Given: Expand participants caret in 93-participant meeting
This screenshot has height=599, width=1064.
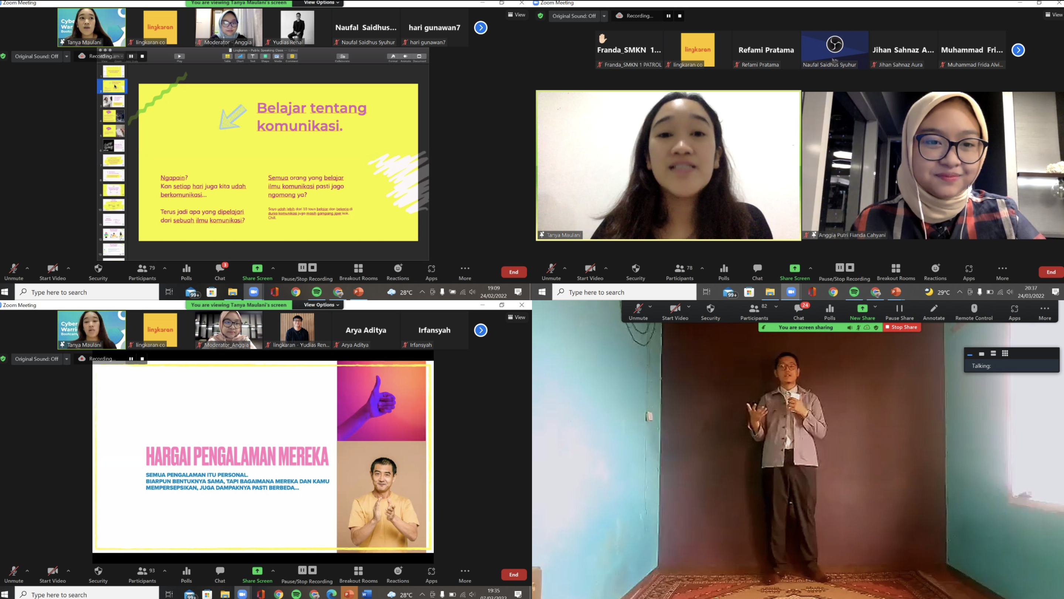Looking at the screenshot, I should coord(165,571).
